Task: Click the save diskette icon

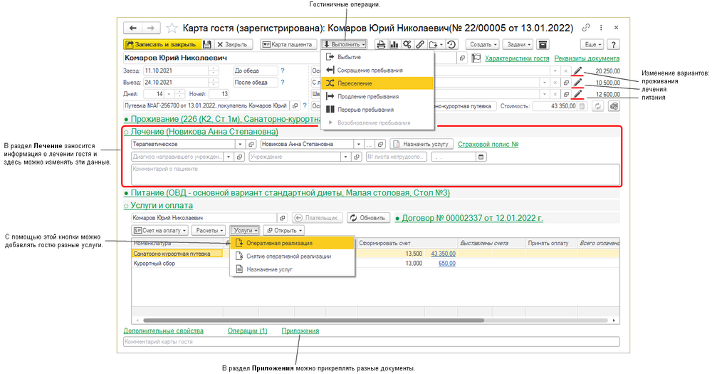Action: tap(207, 44)
